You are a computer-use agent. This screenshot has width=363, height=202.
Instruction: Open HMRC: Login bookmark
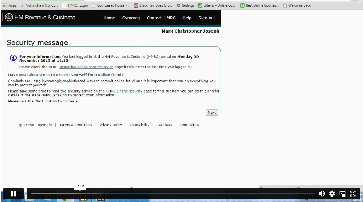pos(75,5)
